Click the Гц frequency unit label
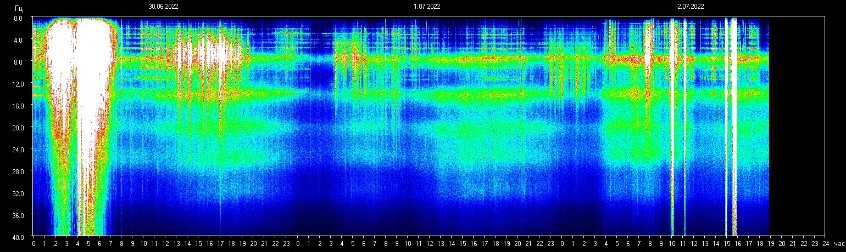Viewport: 846px width, 252px height. tap(19, 8)
